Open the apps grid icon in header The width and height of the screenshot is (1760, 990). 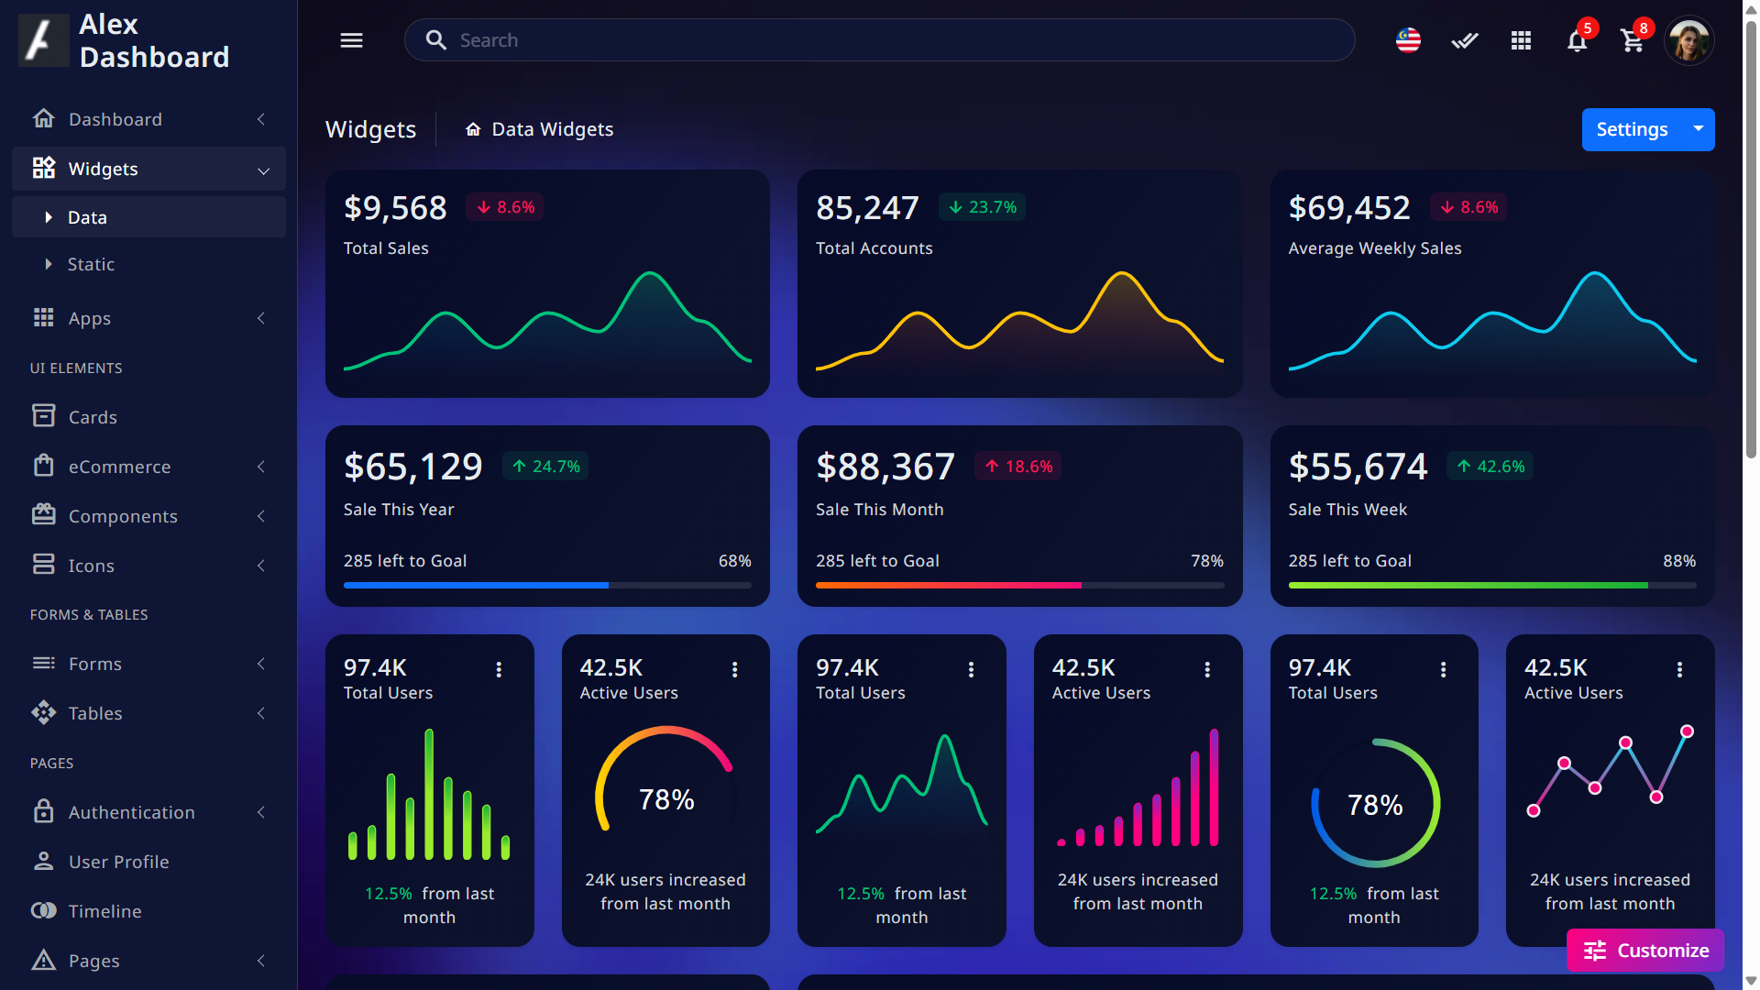click(x=1521, y=40)
